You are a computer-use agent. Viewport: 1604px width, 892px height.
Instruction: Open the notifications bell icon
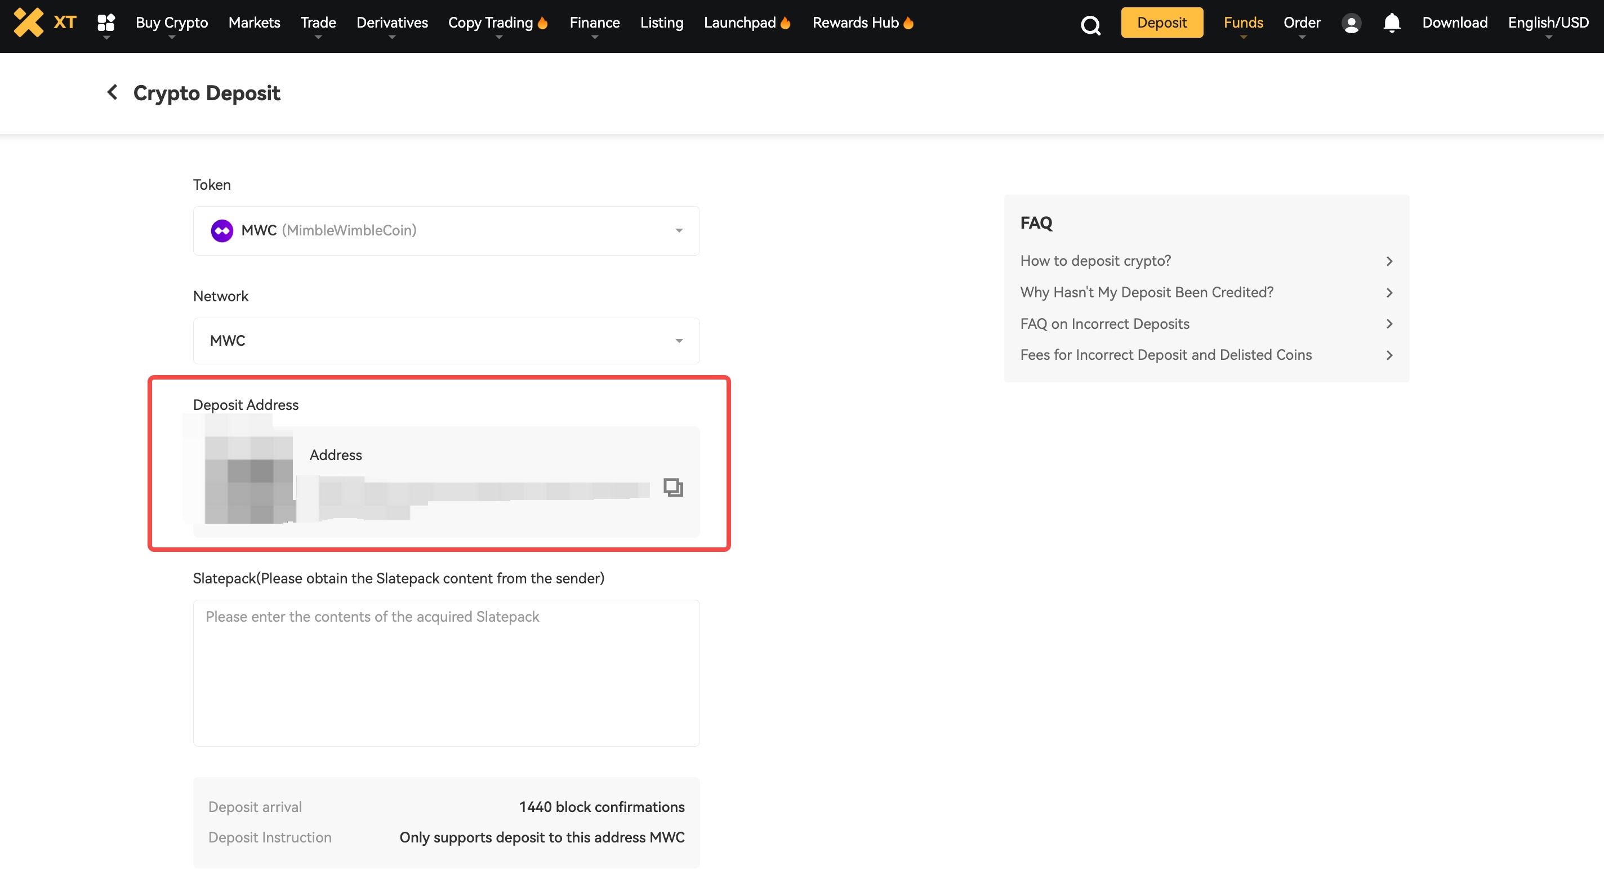[x=1392, y=23]
